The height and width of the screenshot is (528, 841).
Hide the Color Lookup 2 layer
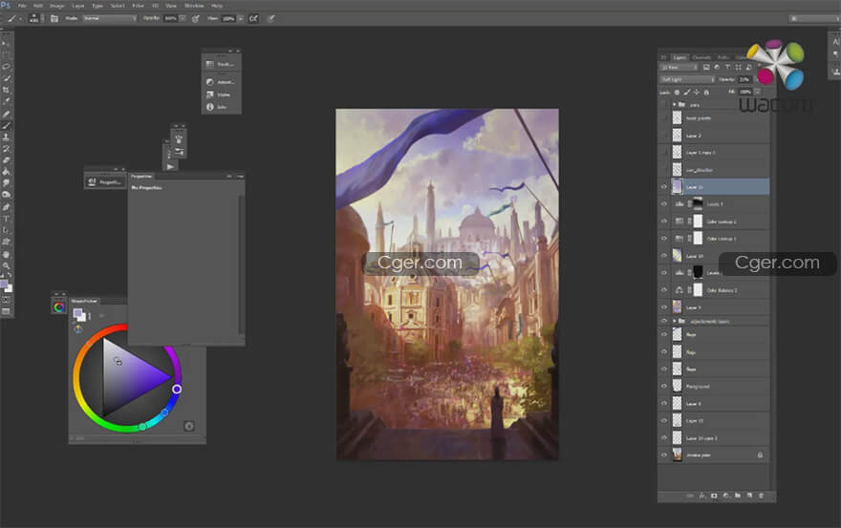click(x=664, y=222)
